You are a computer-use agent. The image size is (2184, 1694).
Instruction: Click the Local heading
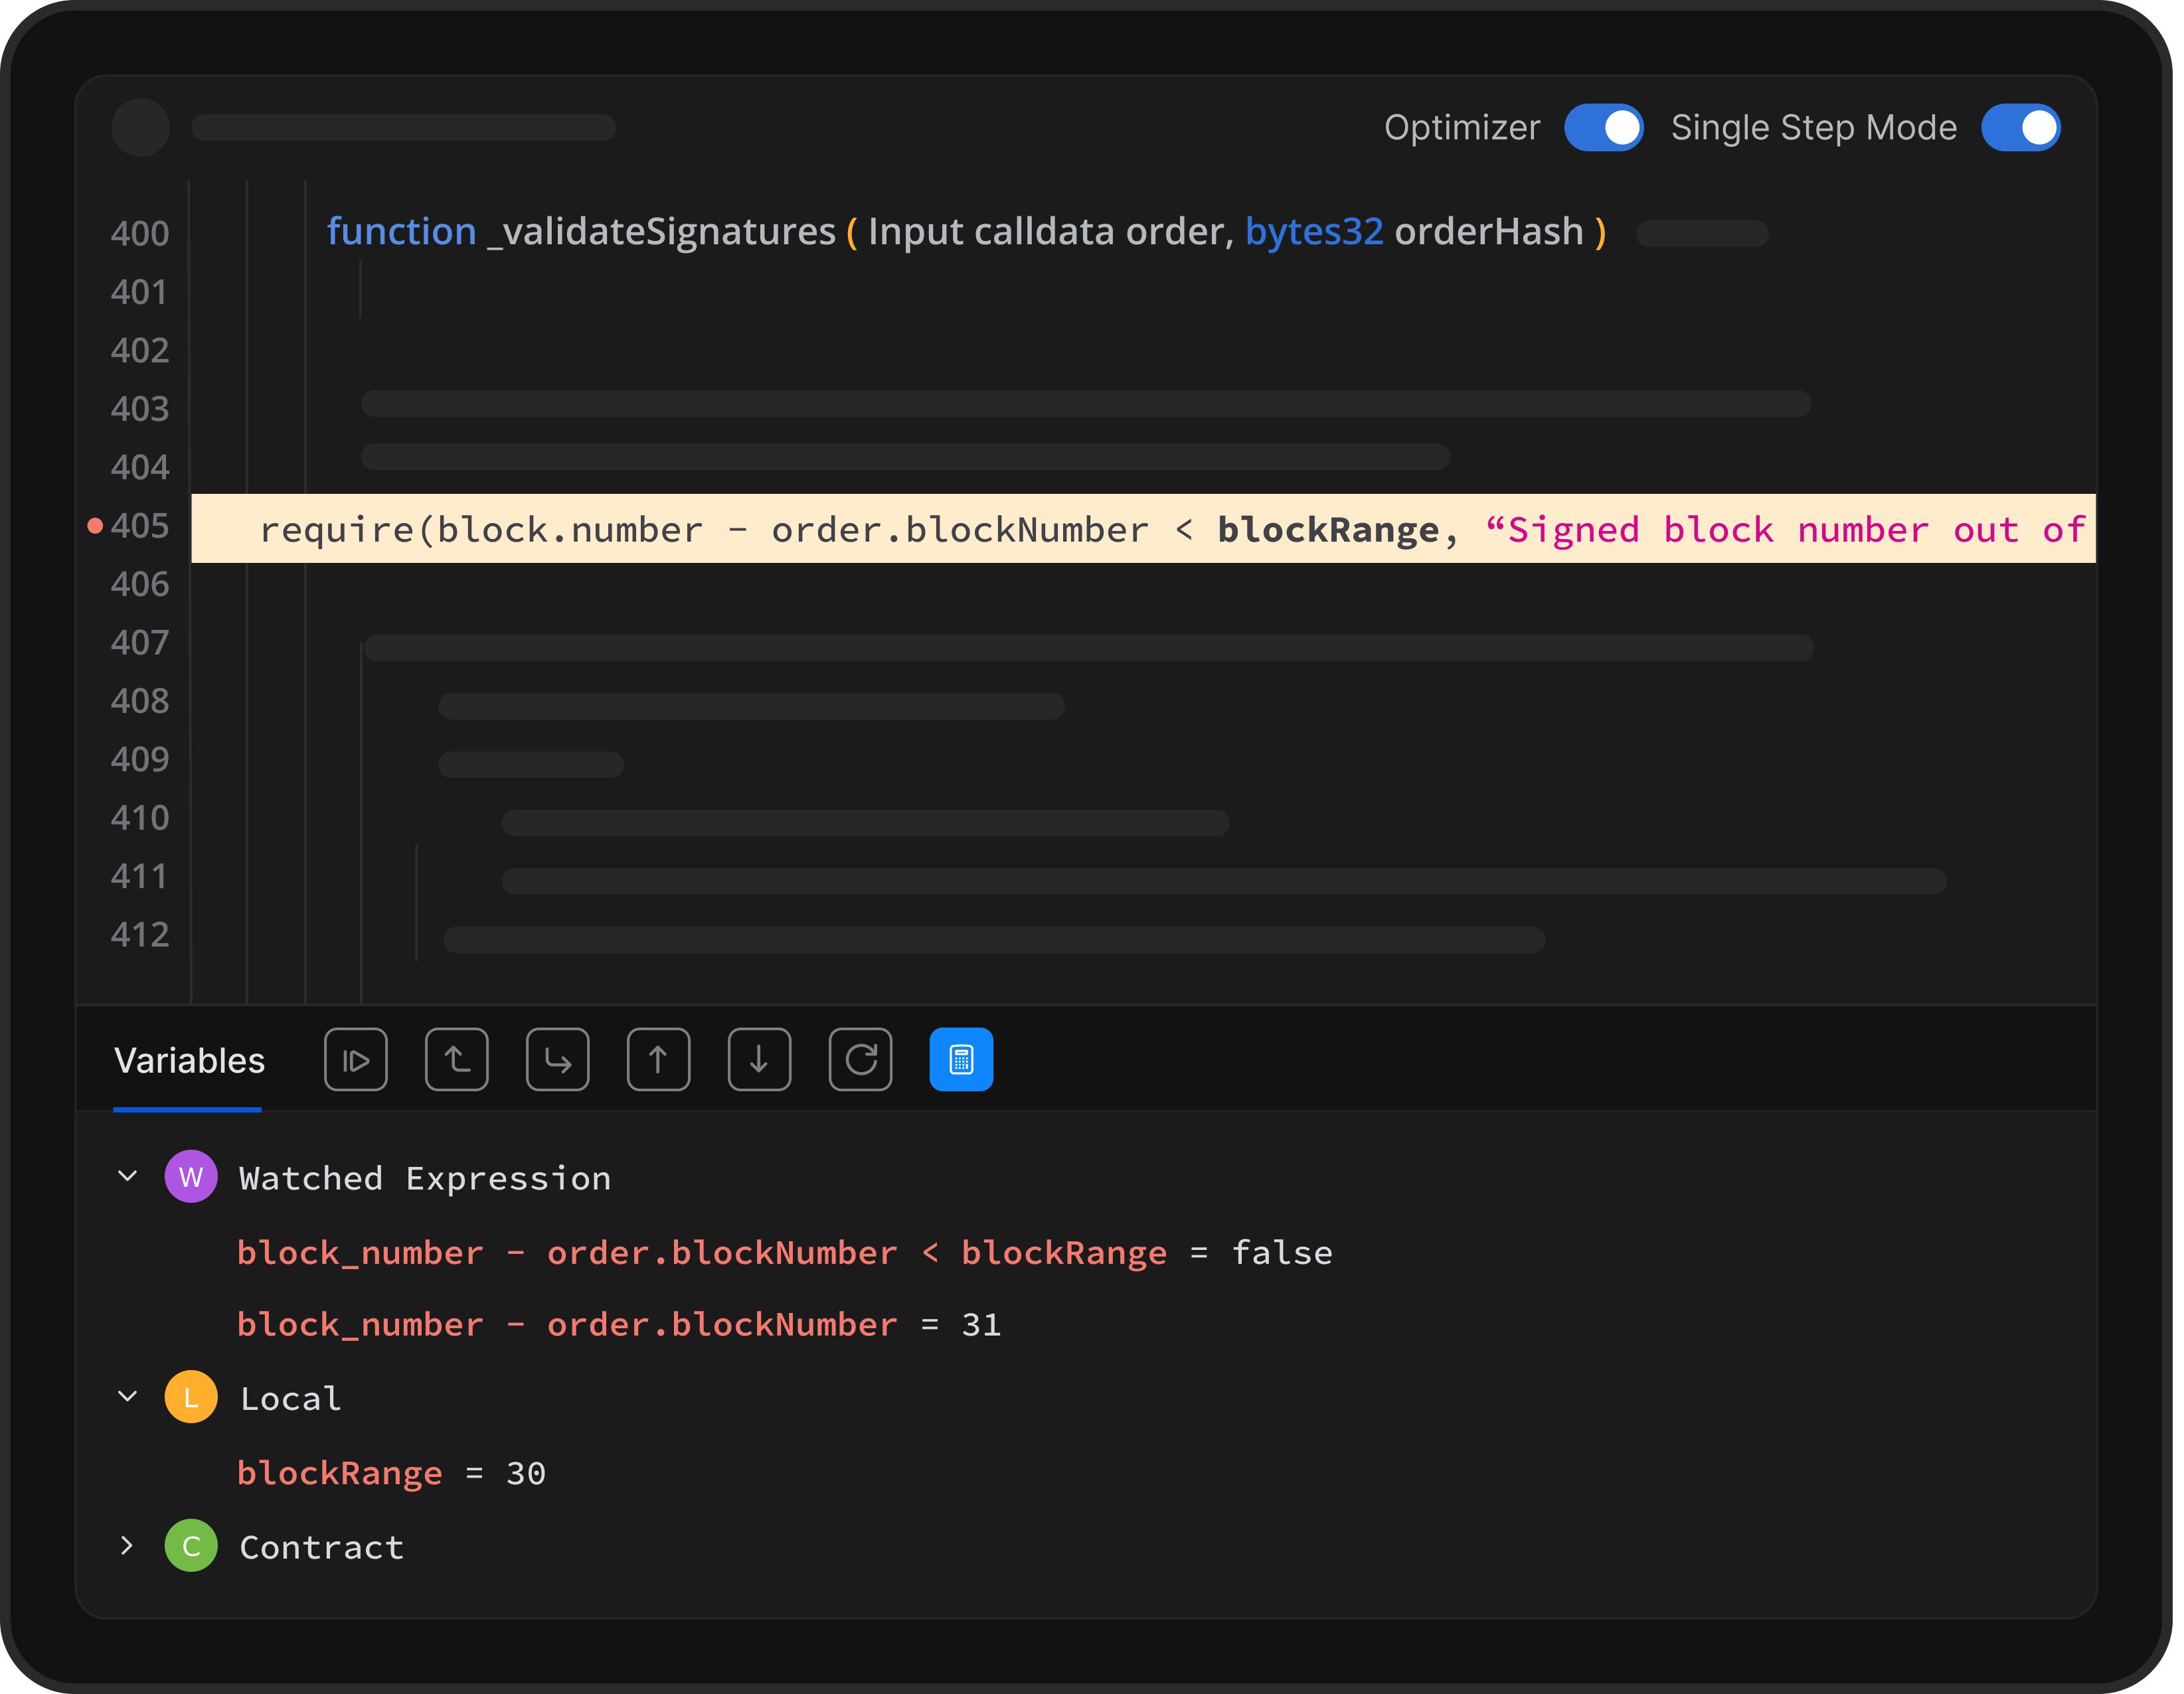pos(291,1399)
